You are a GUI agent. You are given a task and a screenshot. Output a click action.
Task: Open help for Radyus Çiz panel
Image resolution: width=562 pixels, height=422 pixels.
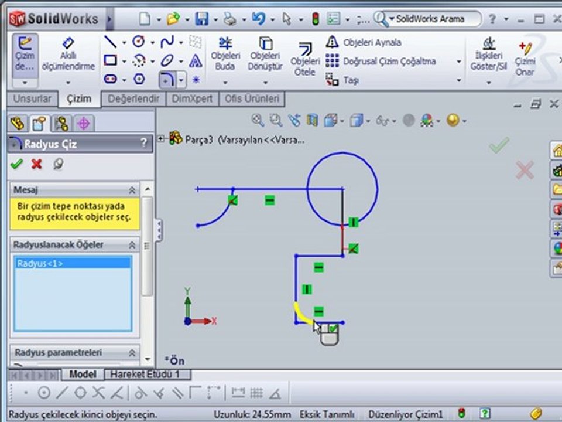click(144, 143)
